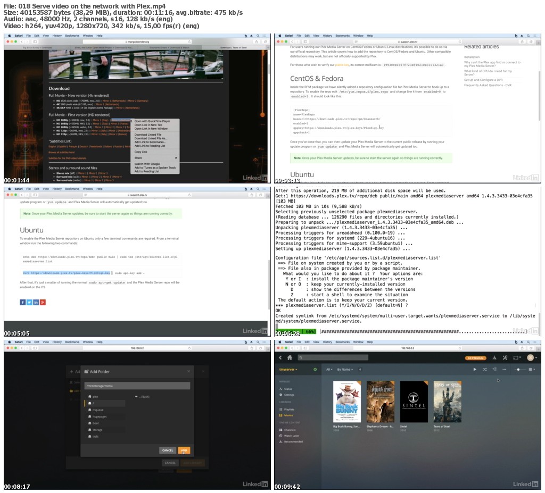Click plex home folder in Add Folder dialog
Screen dimensions: 545x493
click(x=93, y=397)
